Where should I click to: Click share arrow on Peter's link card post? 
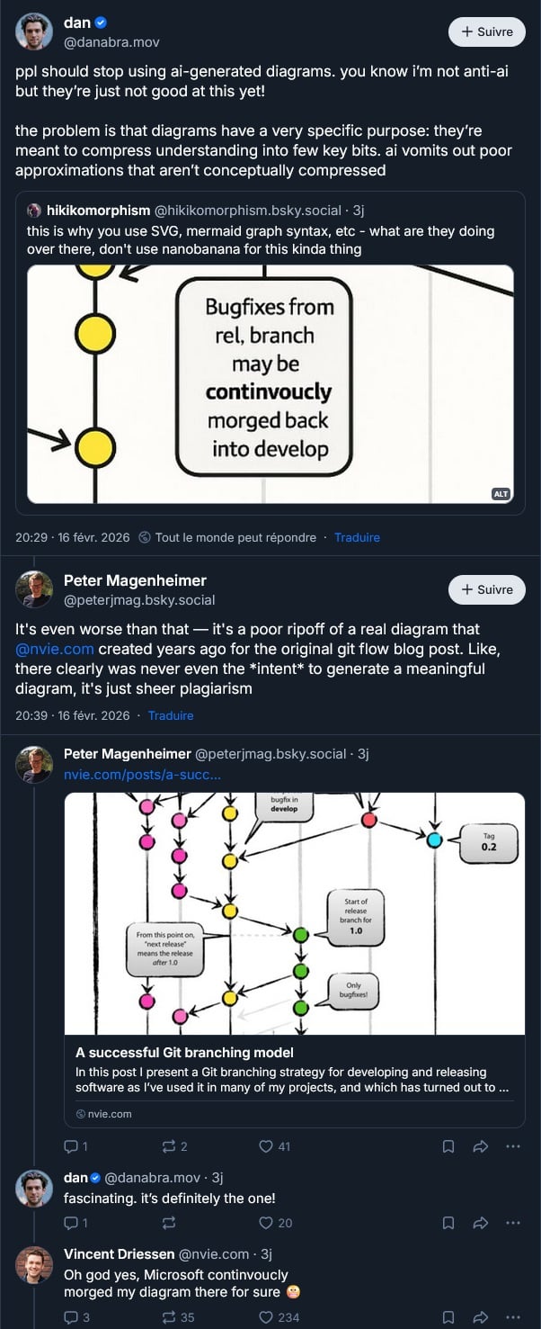pyautogui.click(x=480, y=1146)
